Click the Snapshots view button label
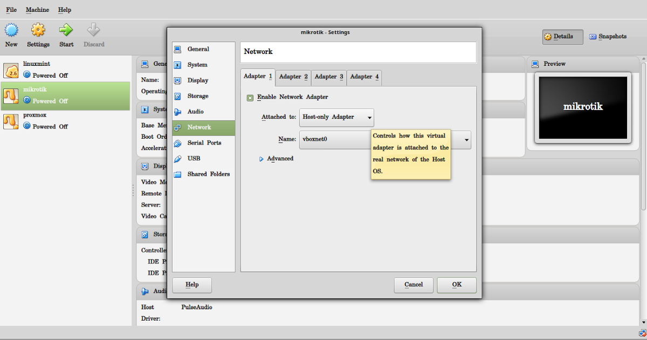The width and height of the screenshot is (647, 340). click(x=612, y=37)
